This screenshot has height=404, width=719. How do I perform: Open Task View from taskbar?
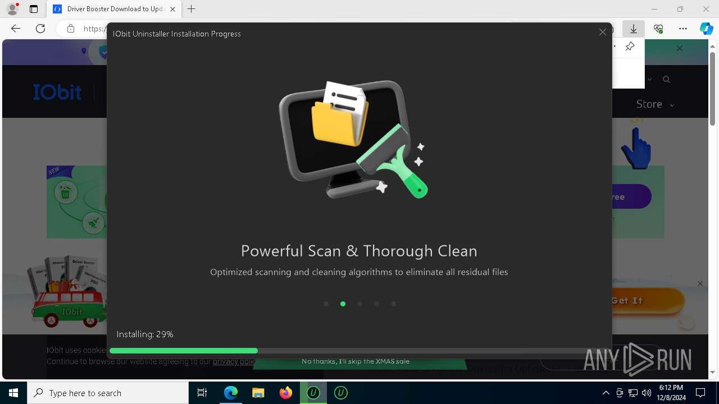(202, 393)
